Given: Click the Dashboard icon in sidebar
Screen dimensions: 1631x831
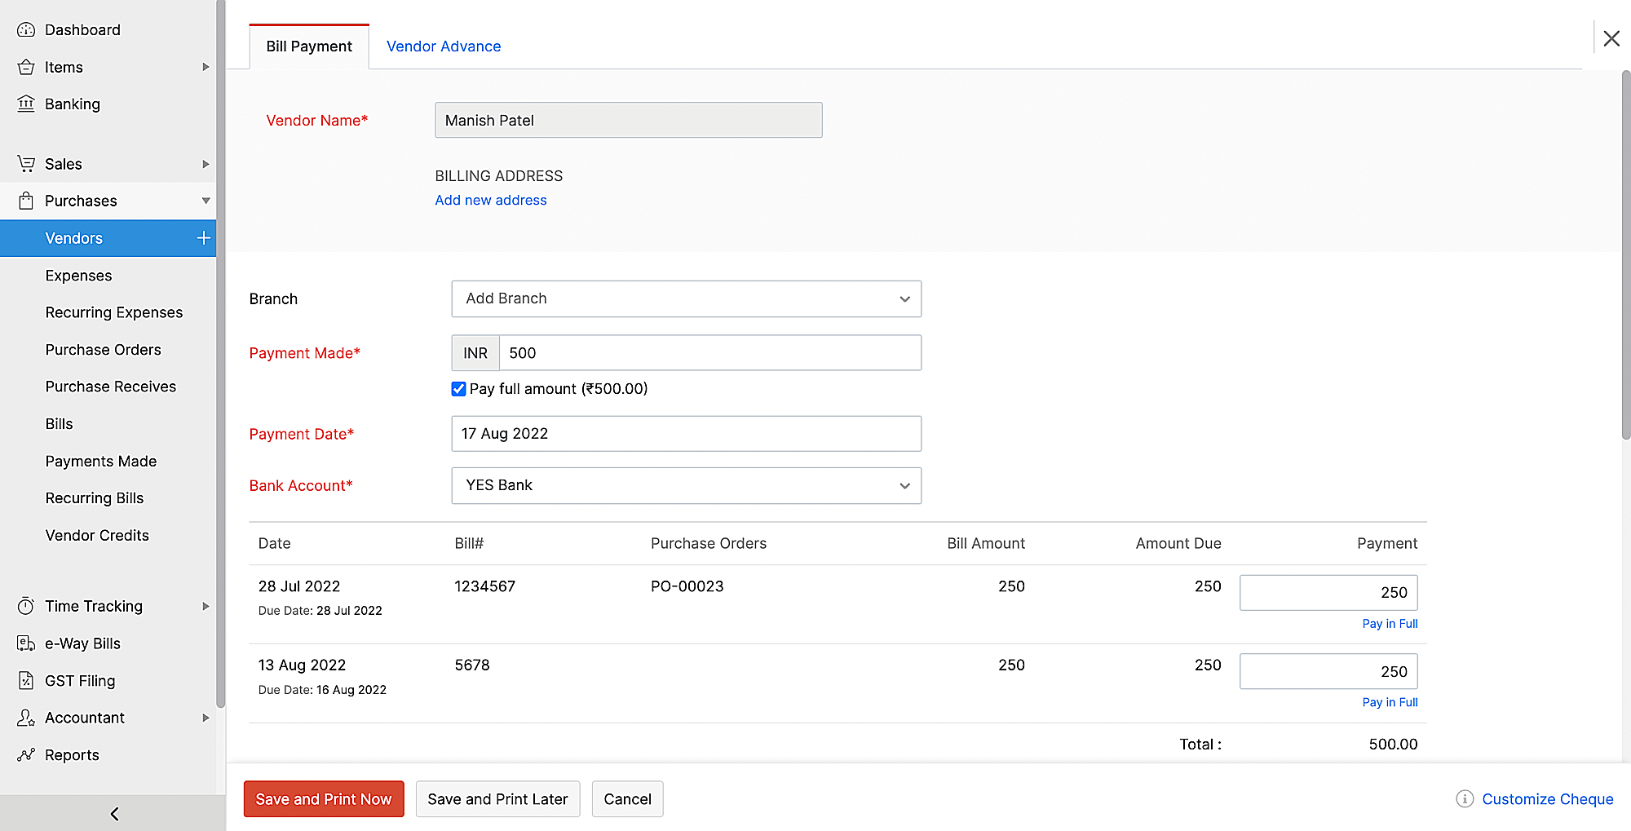Looking at the screenshot, I should 26,30.
